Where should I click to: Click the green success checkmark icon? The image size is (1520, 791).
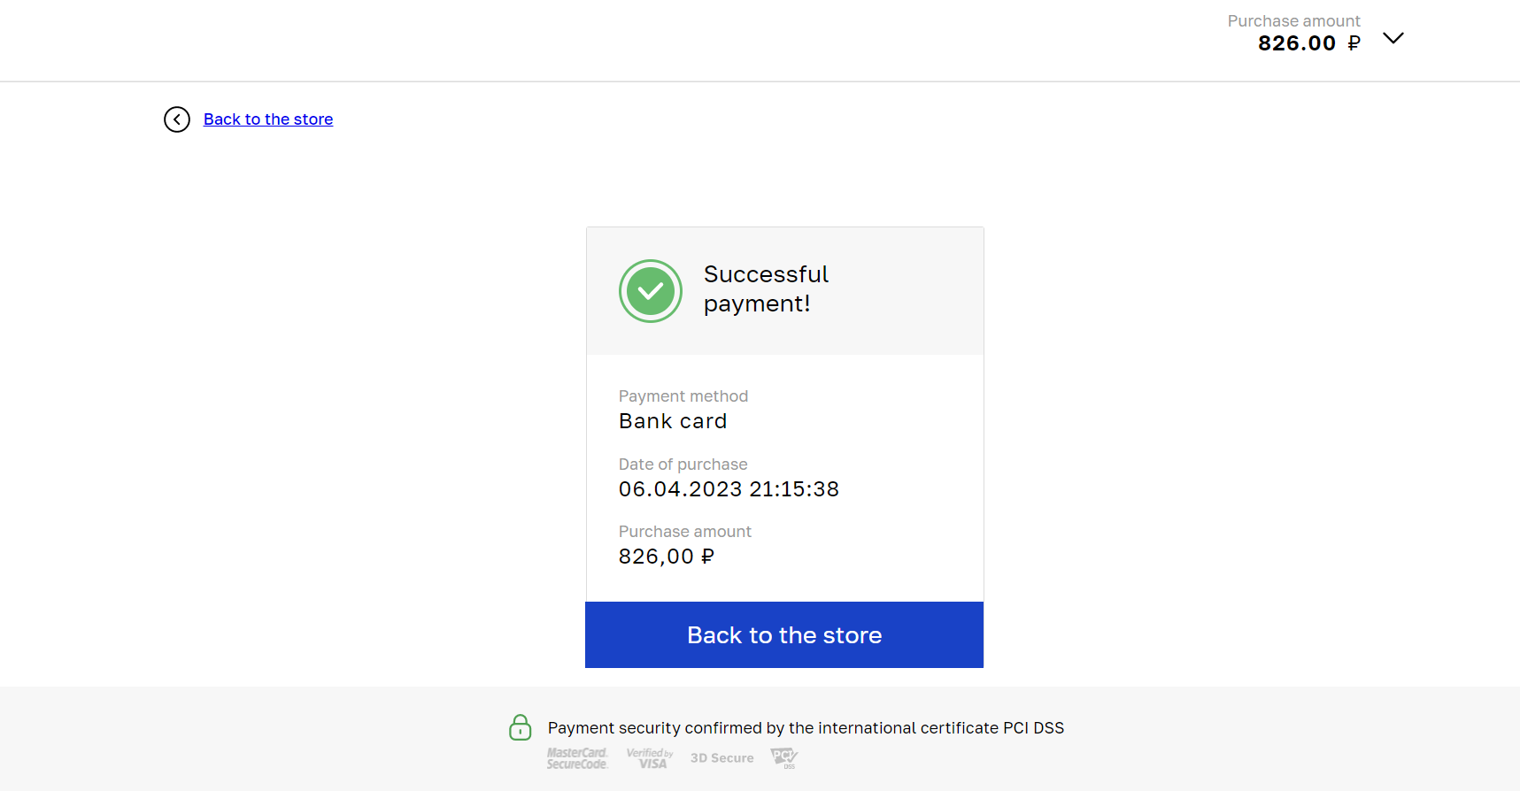[x=651, y=291]
